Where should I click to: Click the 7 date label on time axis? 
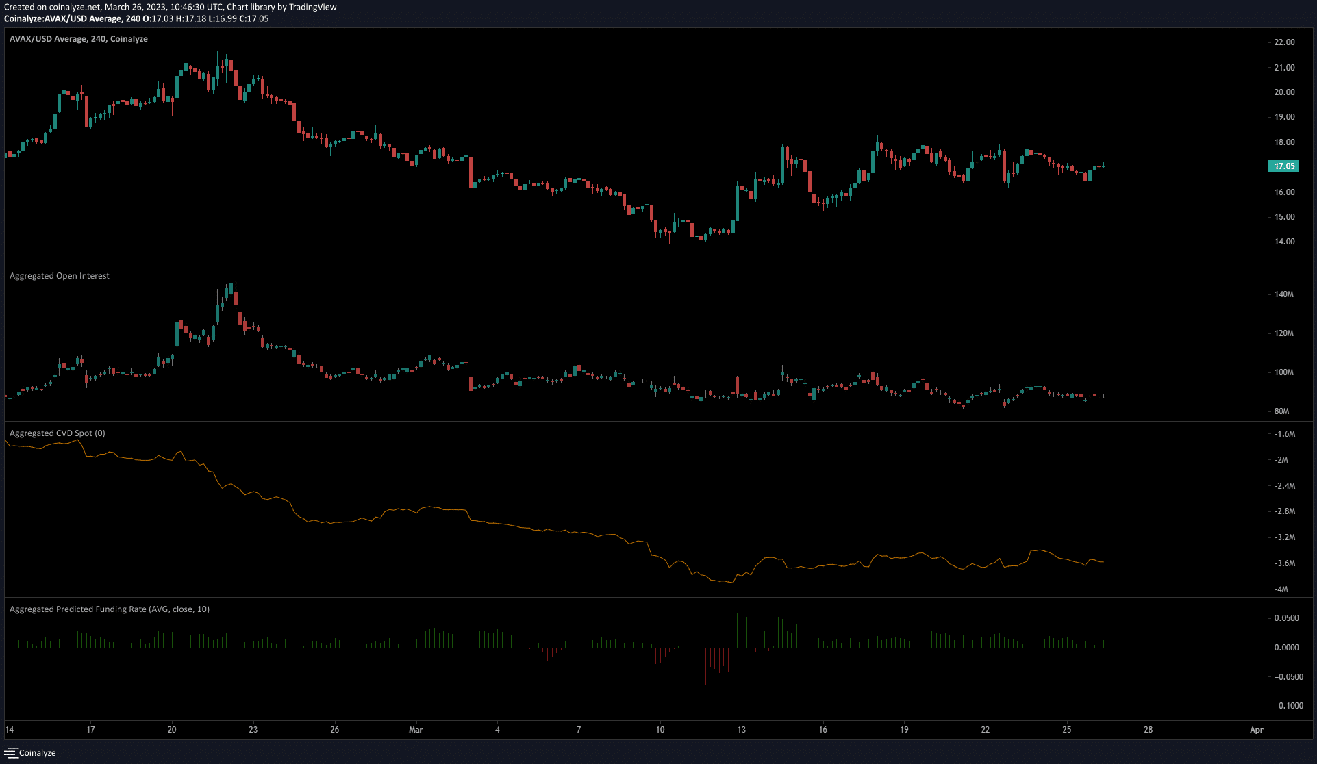pyautogui.click(x=579, y=730)
